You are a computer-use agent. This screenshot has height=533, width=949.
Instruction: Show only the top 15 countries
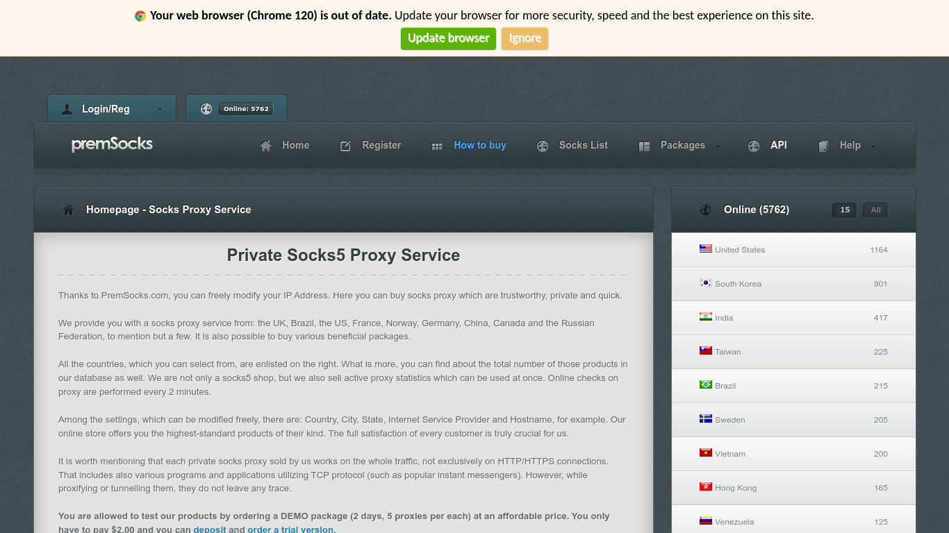point(844,210)
